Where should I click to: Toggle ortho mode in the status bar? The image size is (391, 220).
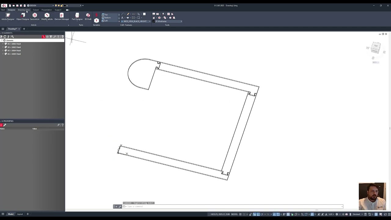[x=258, y=214]
